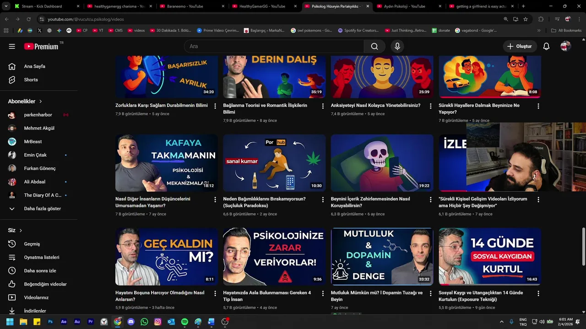Open 14 GÜNDE SOSYAL KAYGIDAN thumbnail
The image size is (586, 329).
[490, 257]
